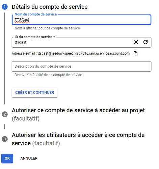Viewport: 159px width, 169px height.
Task: Click the 'Décrivez la finalité' helper text
Action: tap(49, 75)
